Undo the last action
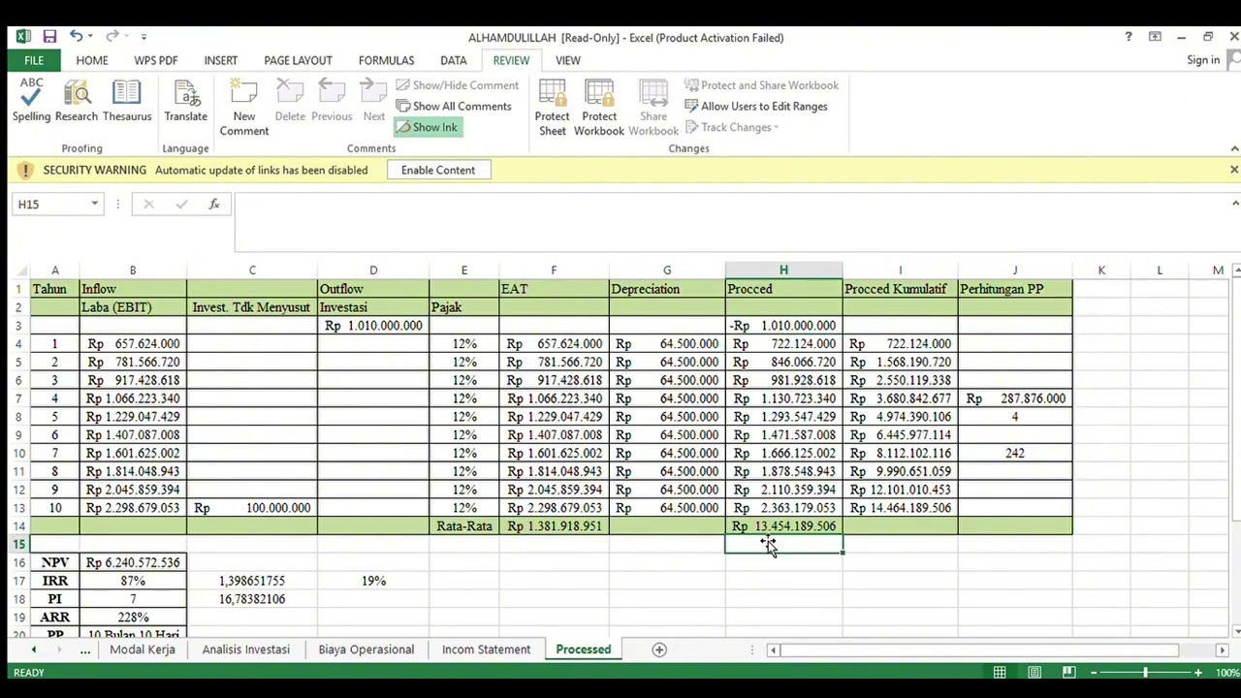Viewport: 1241px width, 698px height. click(77, 37)
